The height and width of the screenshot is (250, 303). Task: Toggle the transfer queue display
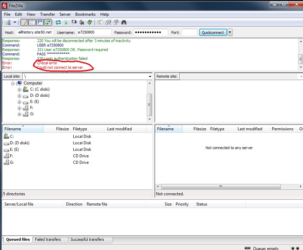pyautogui.click(x=48, y=23)
